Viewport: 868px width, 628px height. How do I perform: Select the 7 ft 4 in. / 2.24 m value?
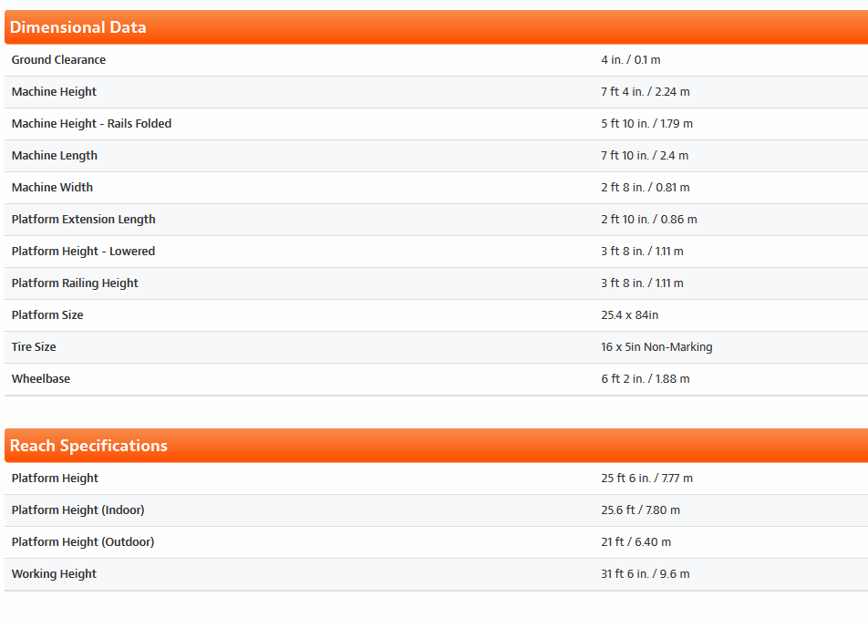tap(645, 92)
